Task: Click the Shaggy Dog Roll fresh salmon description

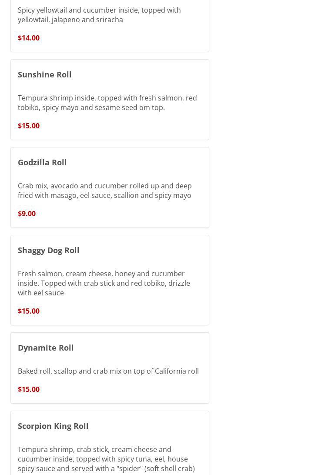Action: click(x=104, y=283)
